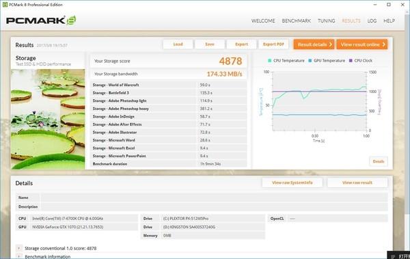Click the Save button
410x259 pixels.
[210, 44]
